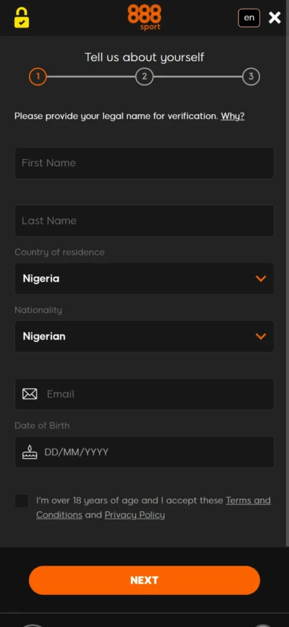Open the Privacy Policy link
The height and width of the screenshot is (627, 289).
(x=135, y=515)
